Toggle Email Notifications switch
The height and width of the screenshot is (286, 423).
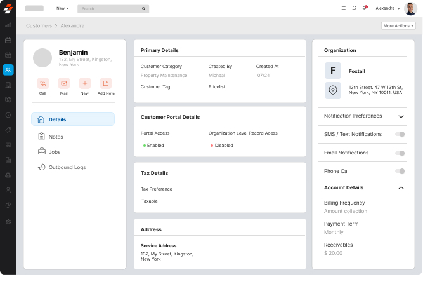point(400,153)
